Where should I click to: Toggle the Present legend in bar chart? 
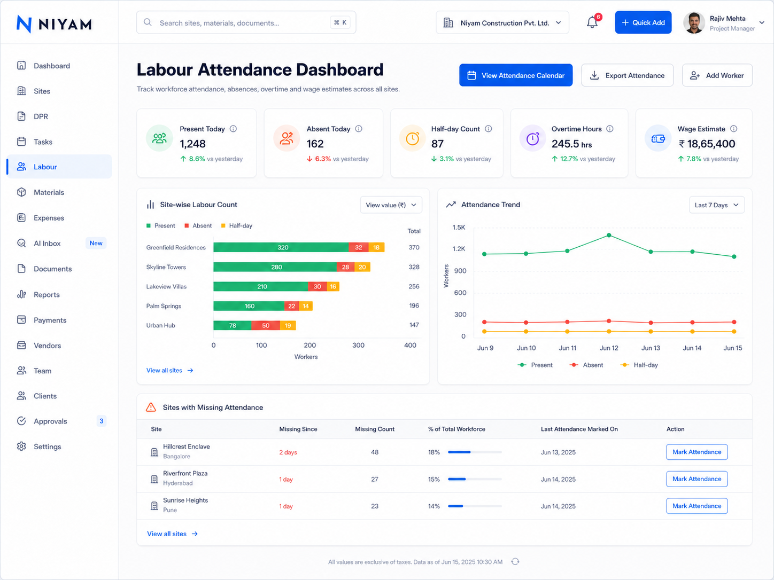[161, 226]
